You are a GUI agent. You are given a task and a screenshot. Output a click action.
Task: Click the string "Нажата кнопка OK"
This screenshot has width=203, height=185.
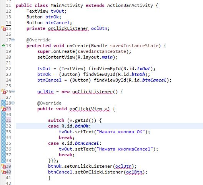pos(121,132)
